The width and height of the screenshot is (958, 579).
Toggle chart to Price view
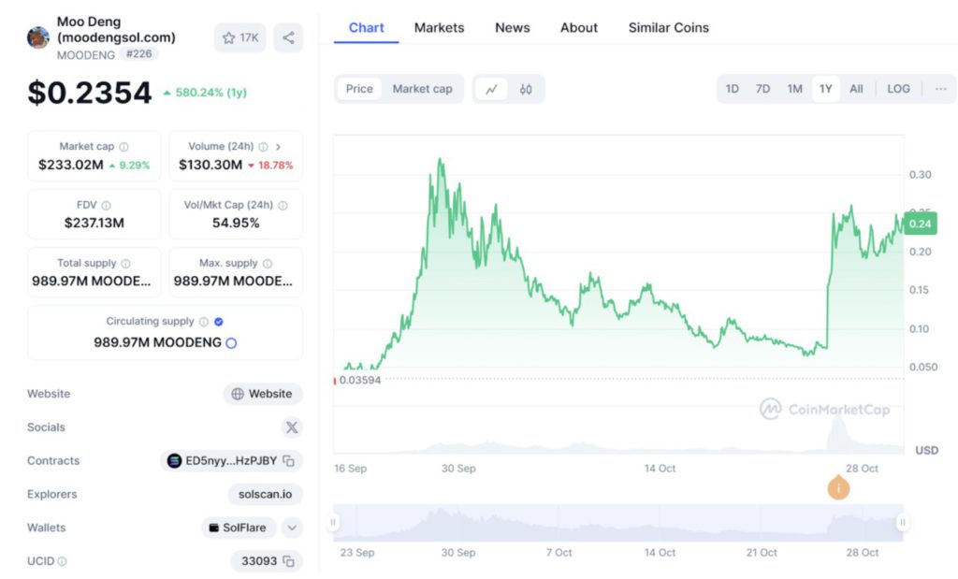(x=359, y=89)
